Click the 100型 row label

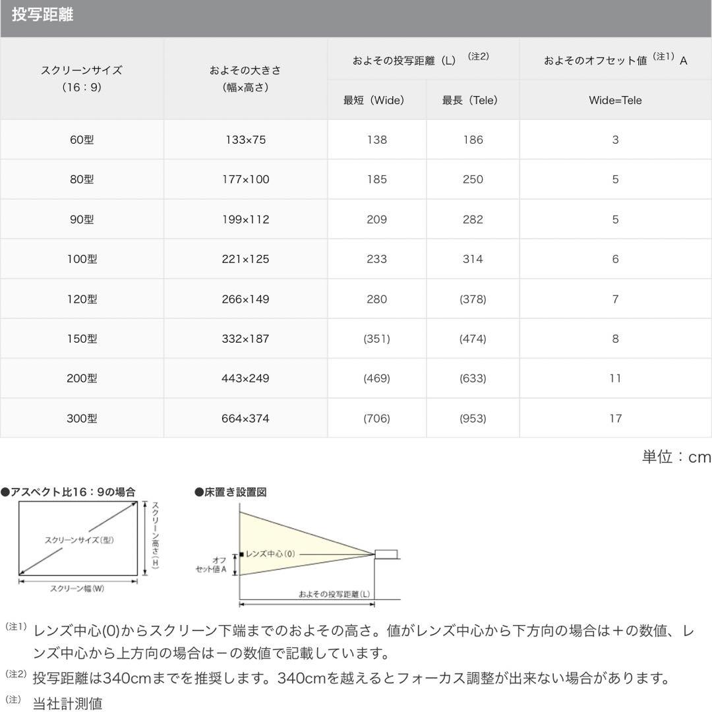(x=82, y=258)
